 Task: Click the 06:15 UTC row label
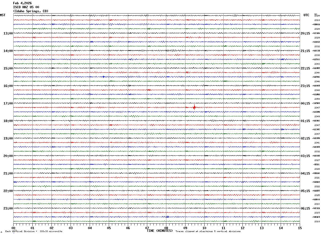point(305,208)
